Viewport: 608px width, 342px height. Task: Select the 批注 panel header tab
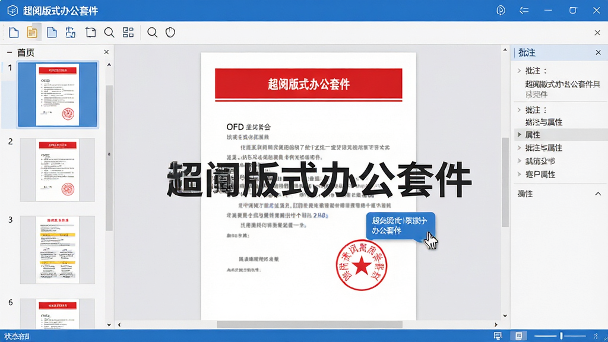coord(527,53)
